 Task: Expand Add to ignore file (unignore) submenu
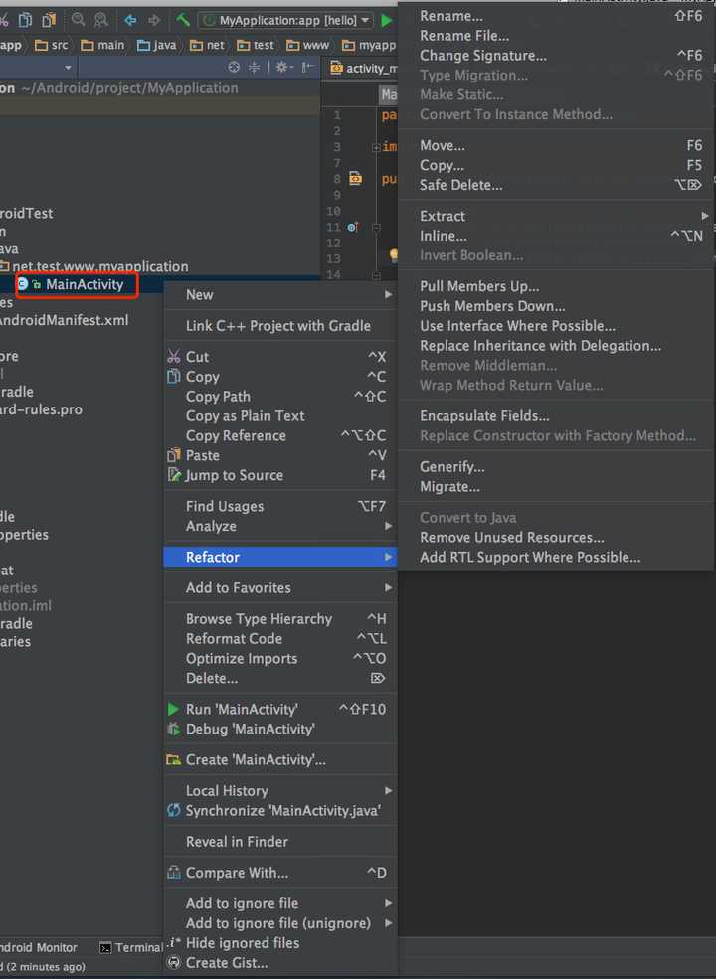[x=279, y=923]
